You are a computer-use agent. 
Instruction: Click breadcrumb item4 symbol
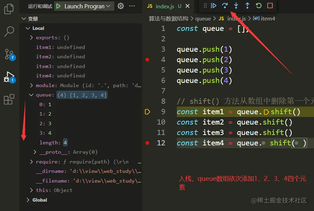click(264, 19)
